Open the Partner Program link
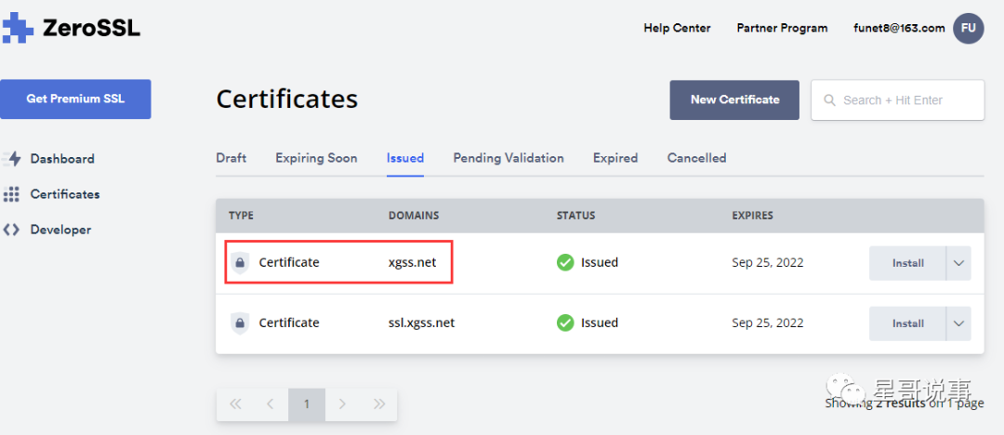This screenshot has width=1004, height=435. [782, 28]
